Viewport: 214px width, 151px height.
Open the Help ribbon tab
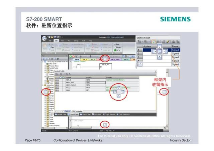tap(90, 41)
